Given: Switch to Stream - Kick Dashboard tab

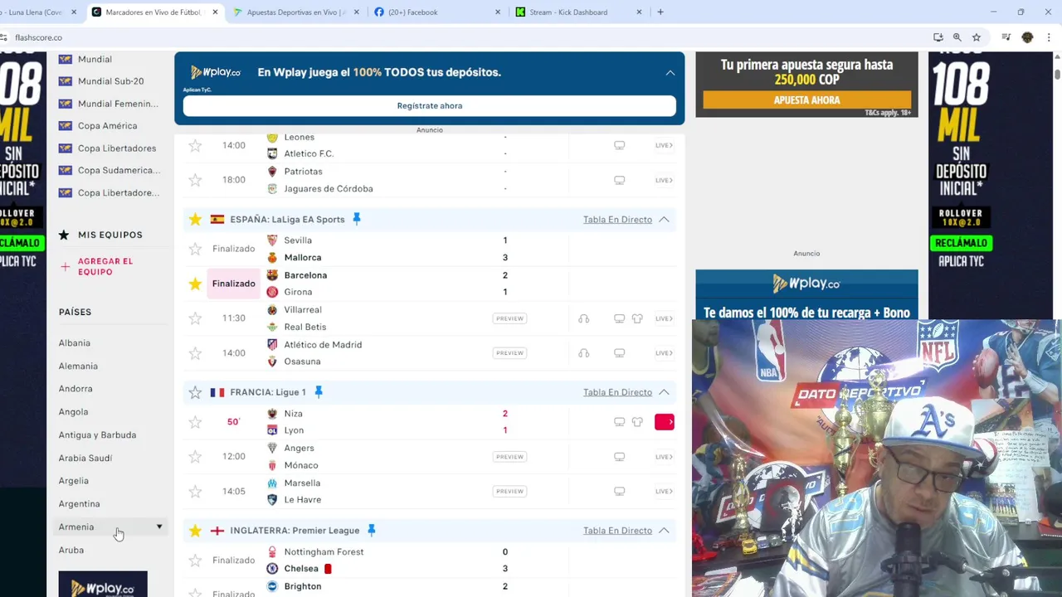Looking at the screenshot, I should [x=577, y=12].
